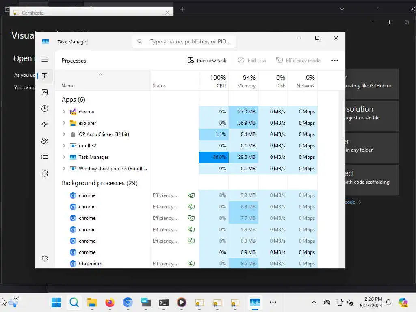The height and width of the screenshot is (312, 416).
Task: Click sort arrow above the Name column
Action: click(x=100, y=75)
